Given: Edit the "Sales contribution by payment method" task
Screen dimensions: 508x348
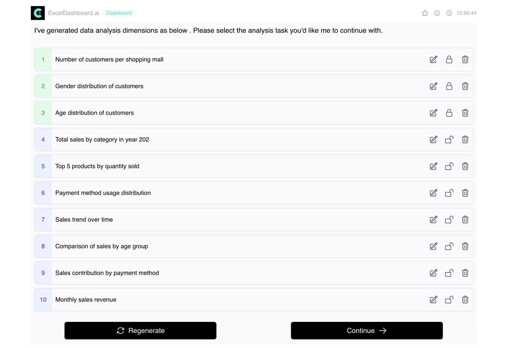Looking at the screenshot, I should (x=433, y=273).
